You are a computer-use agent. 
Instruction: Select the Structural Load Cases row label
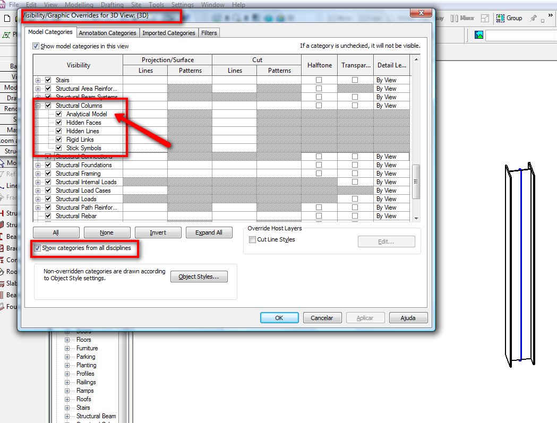click(x=83, y=191)
